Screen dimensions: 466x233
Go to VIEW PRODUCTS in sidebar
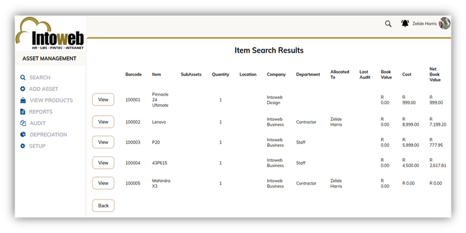tap(51, 100)
